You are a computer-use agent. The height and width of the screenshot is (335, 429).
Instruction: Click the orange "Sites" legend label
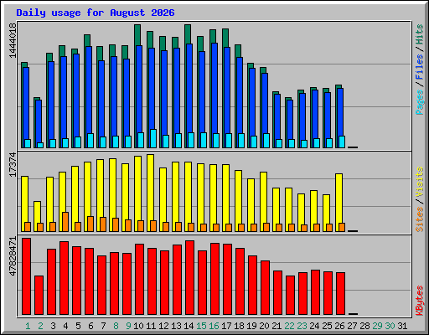[420, 219]
